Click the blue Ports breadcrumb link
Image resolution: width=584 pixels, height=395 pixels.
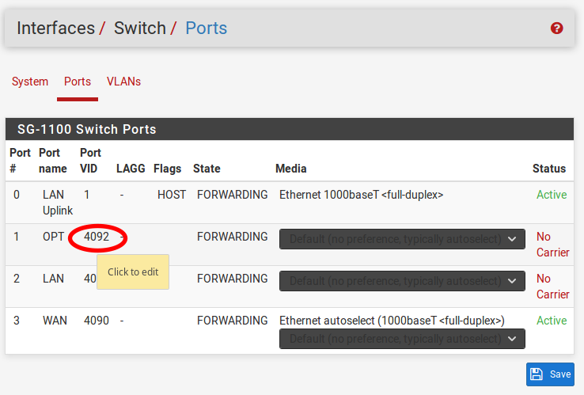[x=206, y=28]
